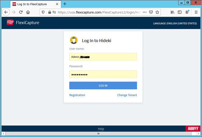Click into the User name field
This screenshot has width=202, height=137.
[103, 57]
